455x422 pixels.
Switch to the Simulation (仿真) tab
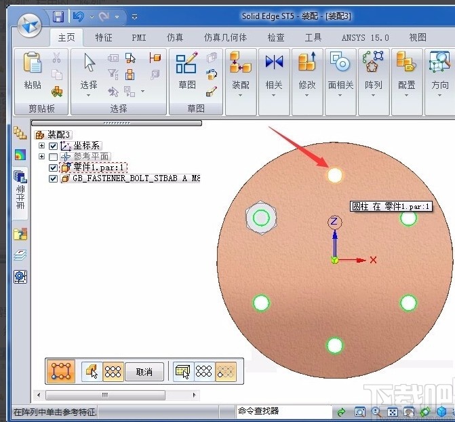click(x=175, y=37)
